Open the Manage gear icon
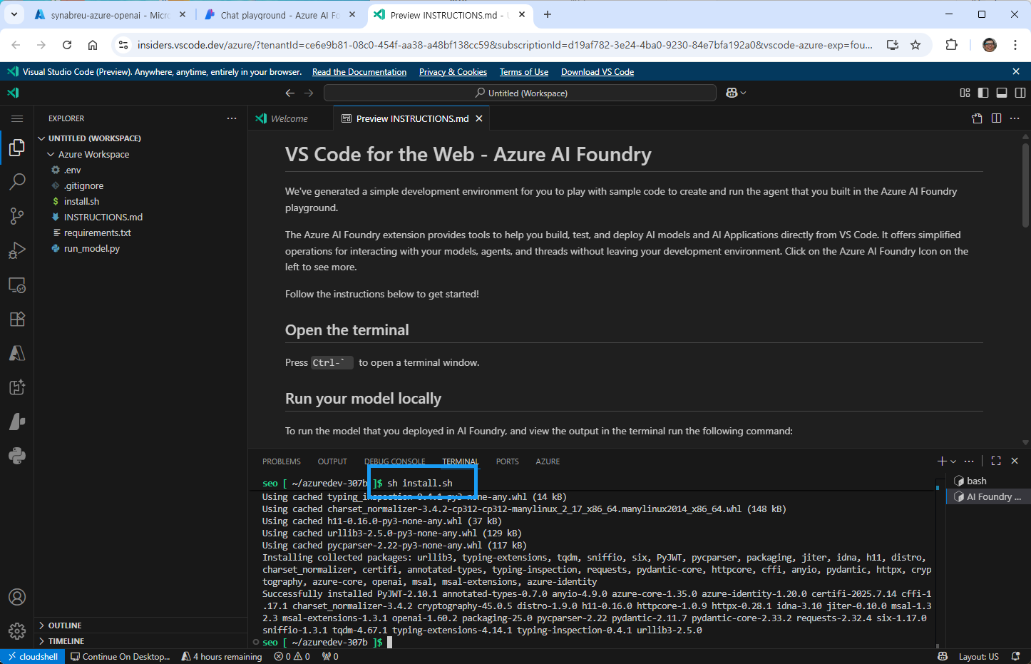The image size is (1031, 664). [17, 631]
